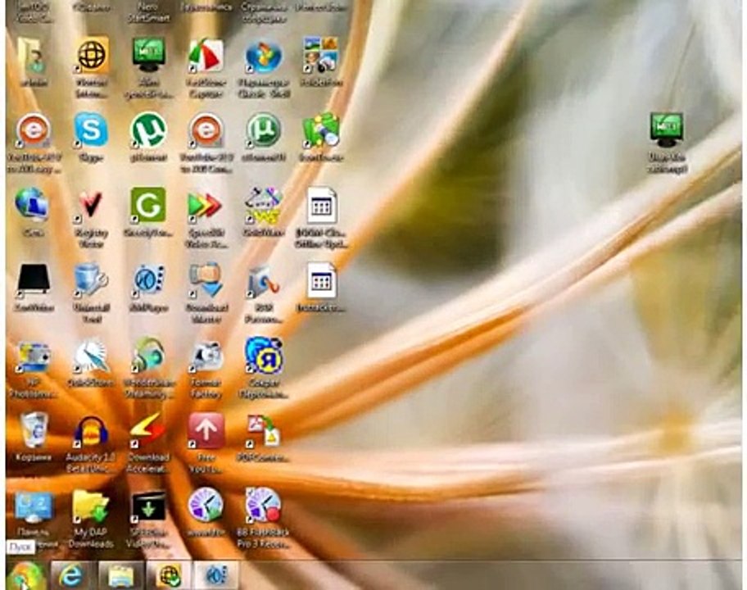Image resolution: width=747 pixels, height=590 pixels.
Task: Click the yellow globe taskbar button
Action: pos(169,576)
